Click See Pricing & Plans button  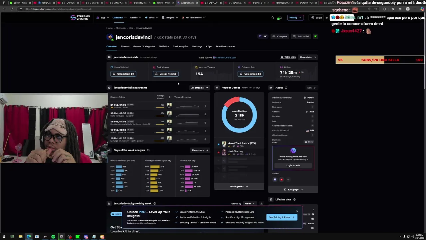click(282, 217)
